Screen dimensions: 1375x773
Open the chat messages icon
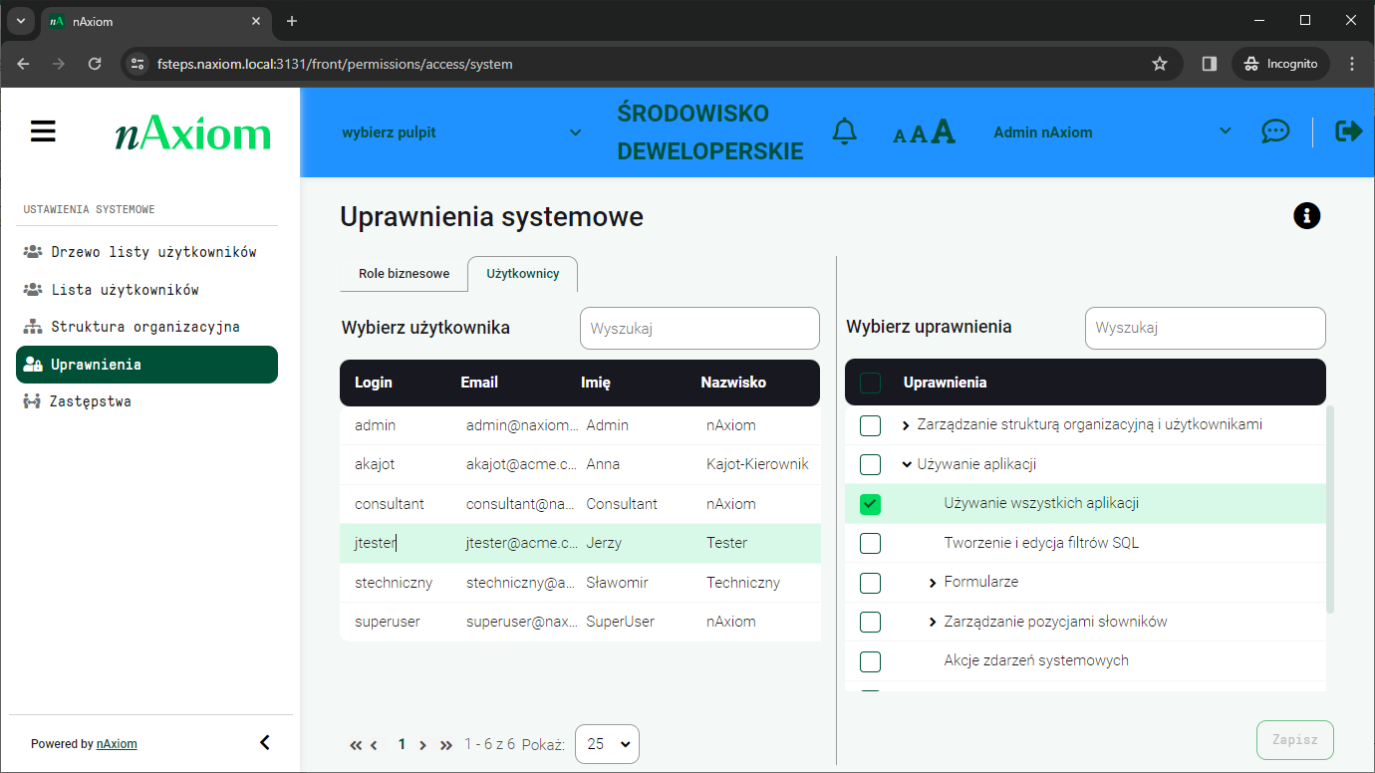pyautogui.click(x=1274, y=131)
